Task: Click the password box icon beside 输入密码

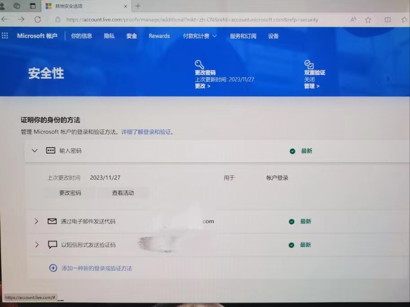Action: point(50,150)
